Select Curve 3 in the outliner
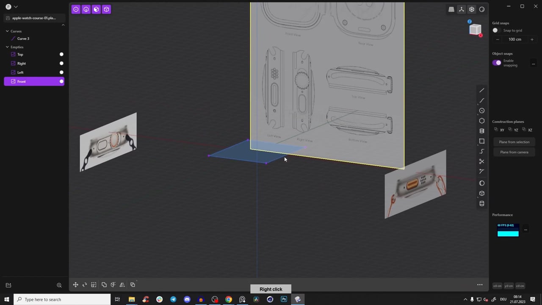542x305 pixels. coord(23,39)
